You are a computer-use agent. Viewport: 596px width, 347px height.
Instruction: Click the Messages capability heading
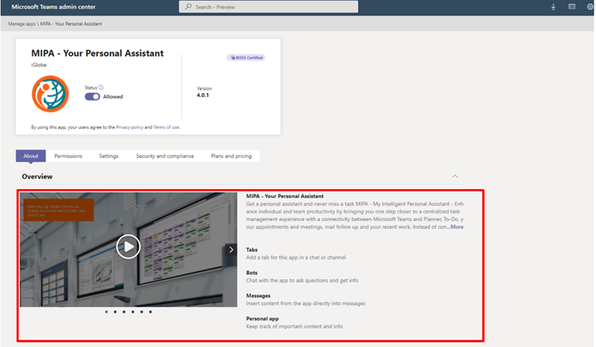click(258, 296)
